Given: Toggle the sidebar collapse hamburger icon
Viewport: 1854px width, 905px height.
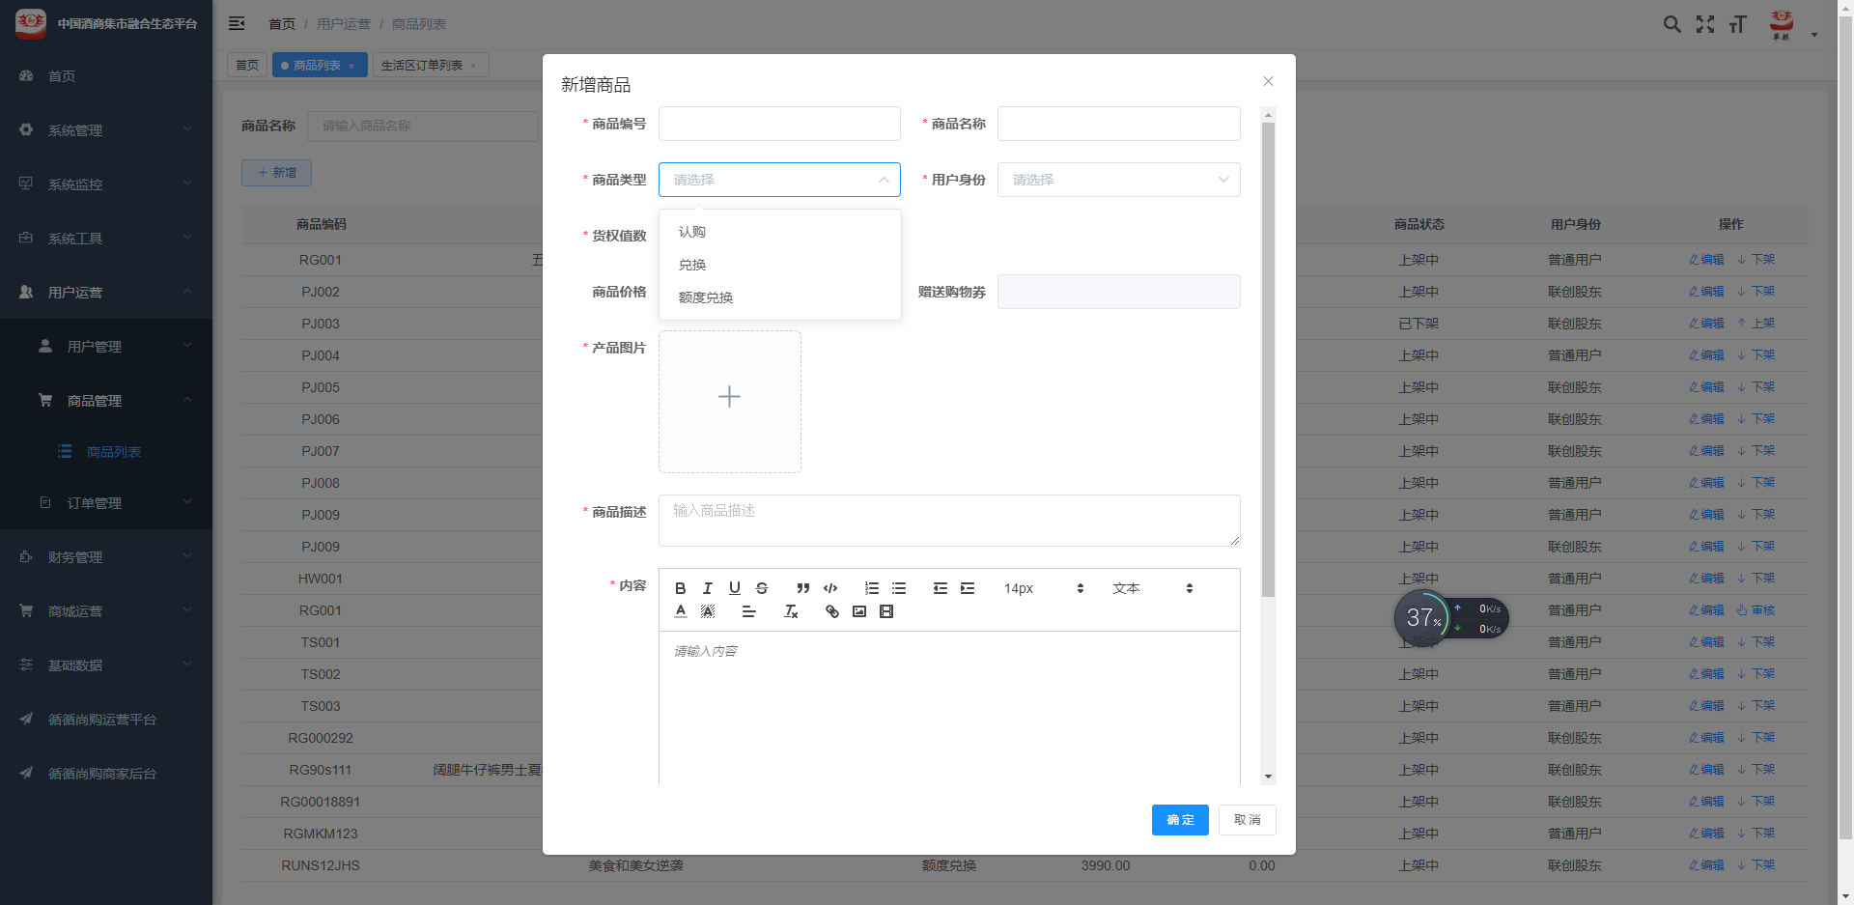Looking at the screenshot, I should click(x=237, y=23).
